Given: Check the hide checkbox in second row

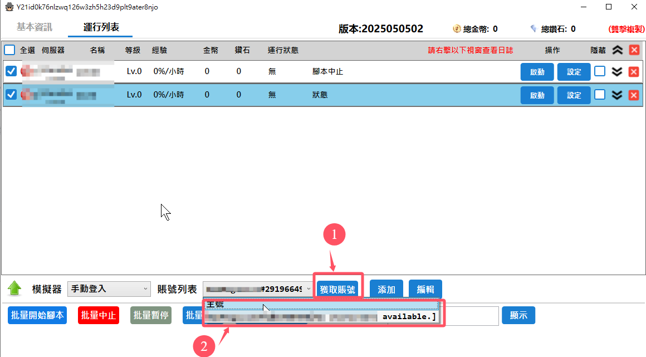Looking at the screenshot, I should coord(599,95).
